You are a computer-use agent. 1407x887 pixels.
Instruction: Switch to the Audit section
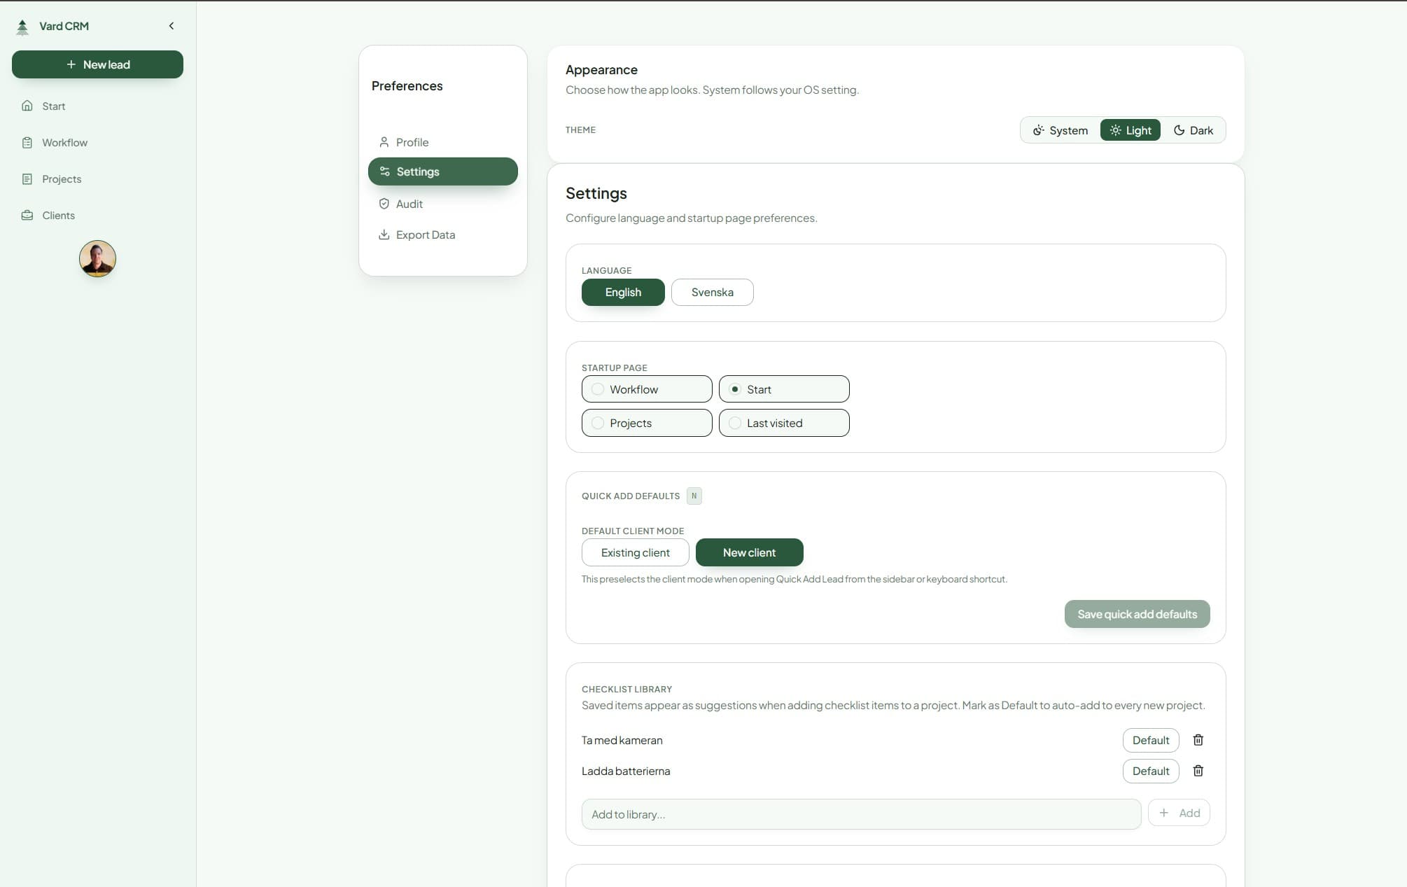(409, 204)
